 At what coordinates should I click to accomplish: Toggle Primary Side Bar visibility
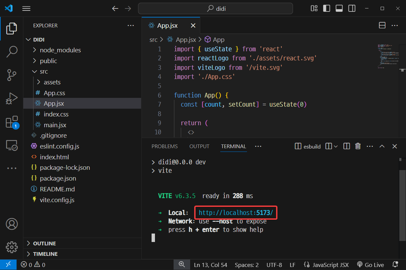click(x=326, y=8)
